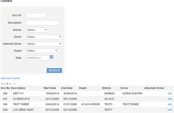This screenshot has width=174, height=113.
Task: Click the Start Date column header
Action: [50, 88]
